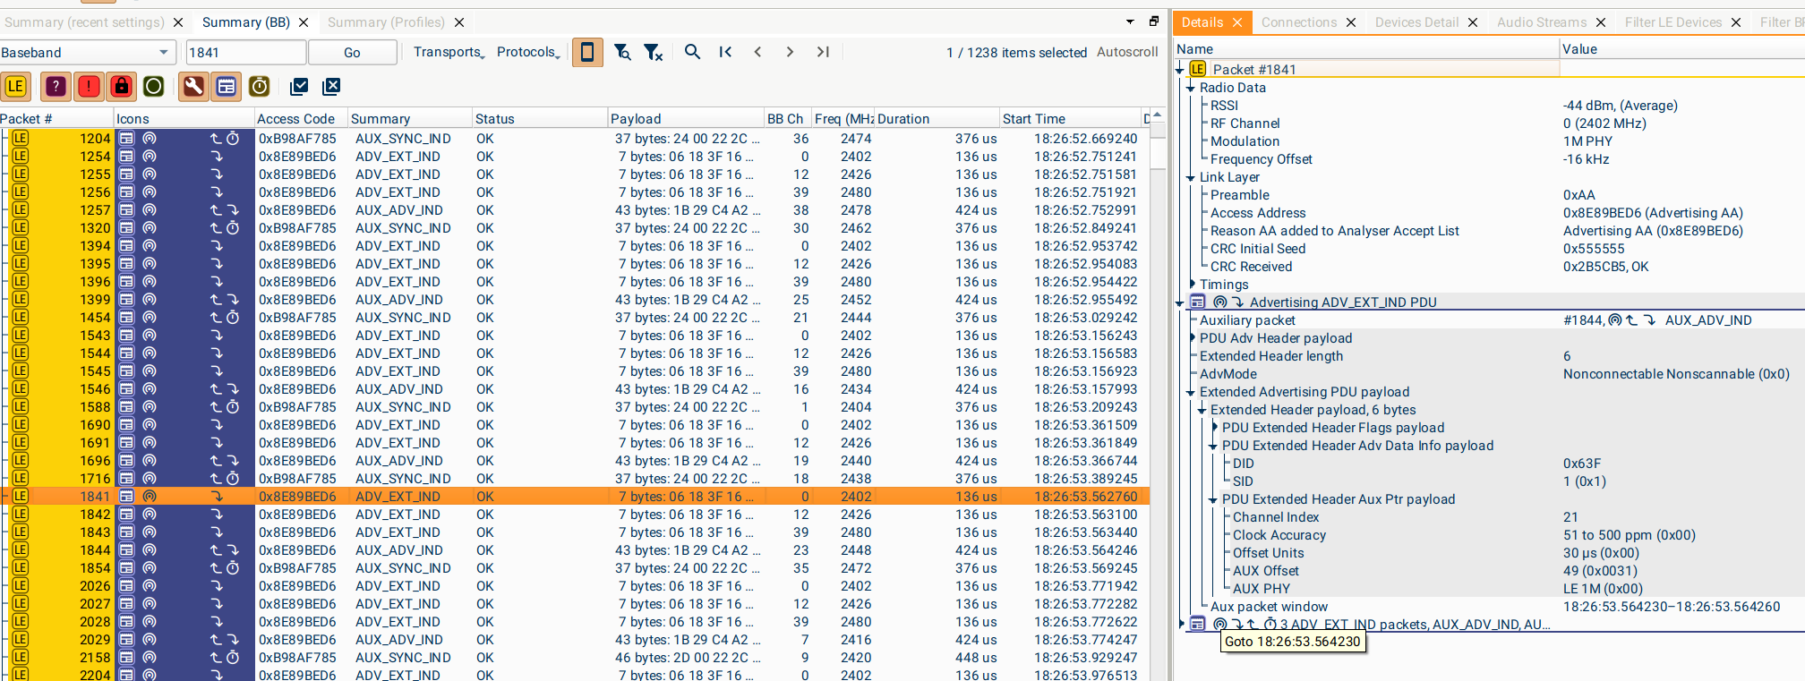Toggle the LE packet filter button

(x=16, y=86)
